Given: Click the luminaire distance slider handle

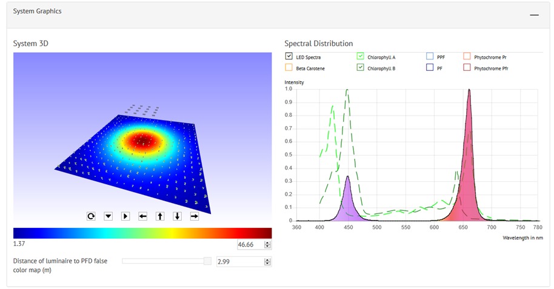Looking at the screenshot, I should click(207, 261).
